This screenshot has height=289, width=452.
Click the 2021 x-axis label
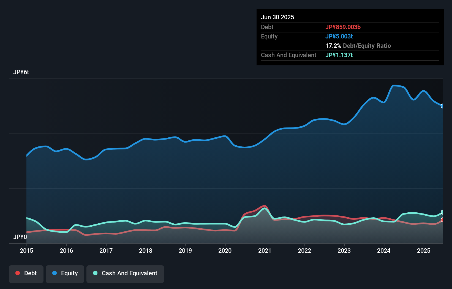[265, 251]
